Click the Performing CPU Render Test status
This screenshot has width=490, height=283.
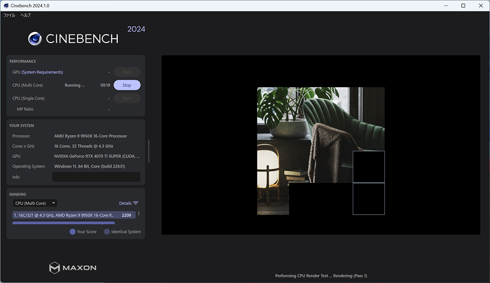pos(321,276)
